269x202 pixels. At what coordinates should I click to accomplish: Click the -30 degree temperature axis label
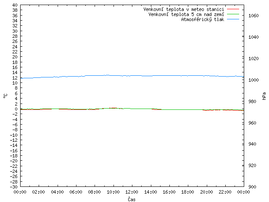14,187
